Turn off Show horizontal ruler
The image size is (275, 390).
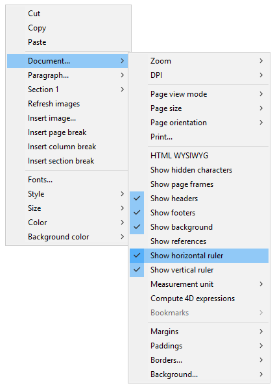pos(199,256)
